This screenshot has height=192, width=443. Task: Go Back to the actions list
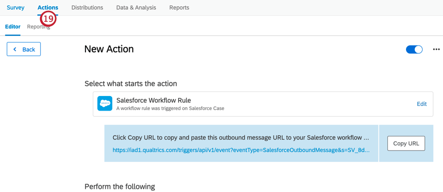(24, 49)
